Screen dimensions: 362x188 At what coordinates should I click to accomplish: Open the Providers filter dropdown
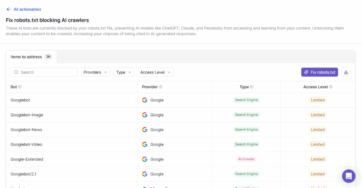pyautogui.click(x=95, y=72)
